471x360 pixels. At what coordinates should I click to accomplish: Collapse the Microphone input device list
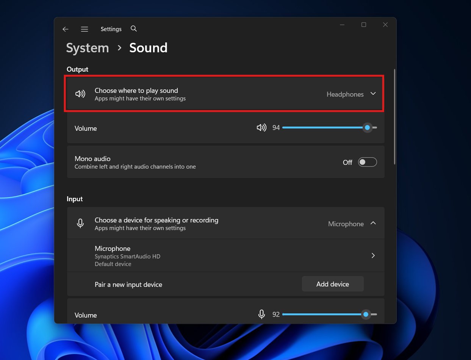pyautogui.click(x=373, y=223)
